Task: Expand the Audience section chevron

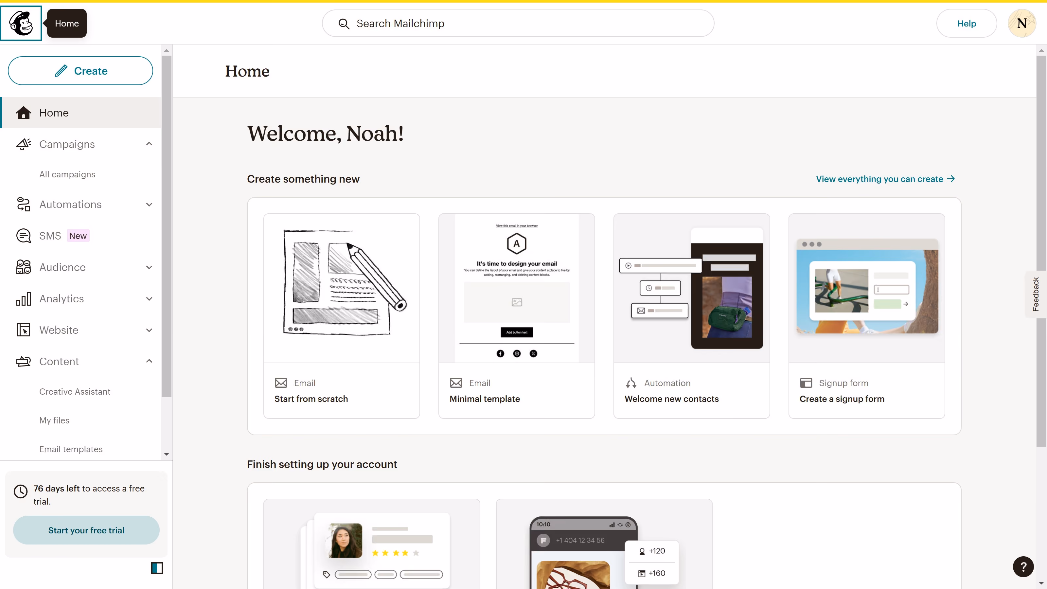Action: pos(149,267)
